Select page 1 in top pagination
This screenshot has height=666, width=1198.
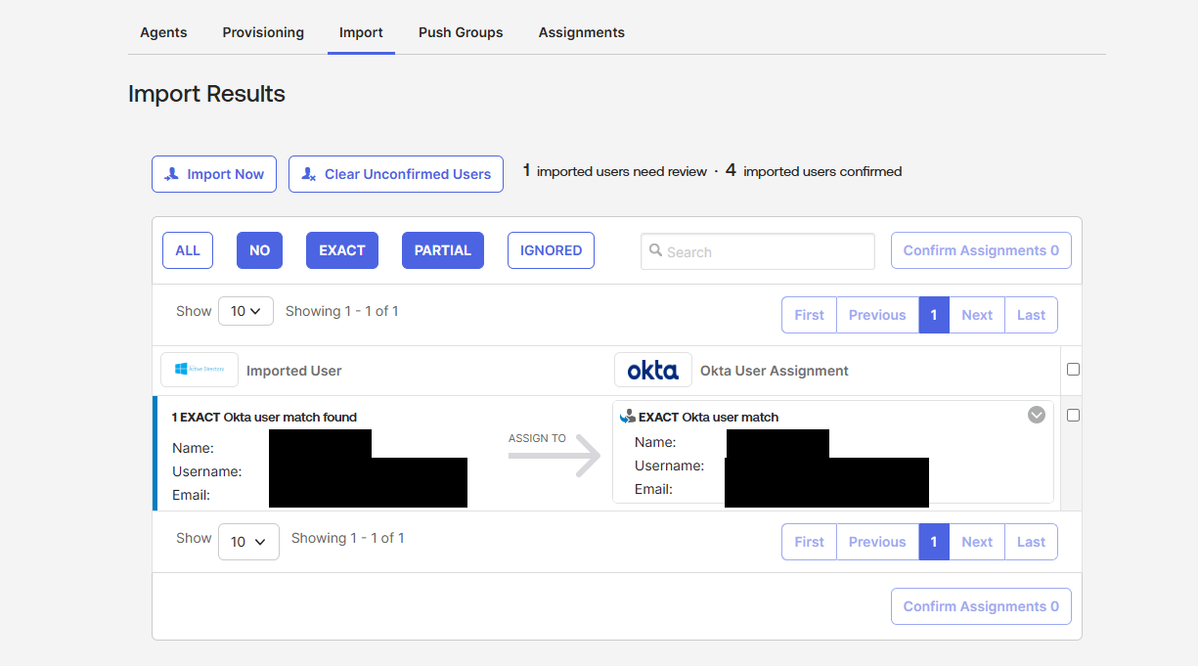pos(934,315)
